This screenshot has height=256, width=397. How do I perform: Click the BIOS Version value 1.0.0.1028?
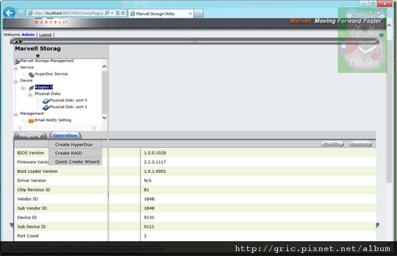coord(155,153)
